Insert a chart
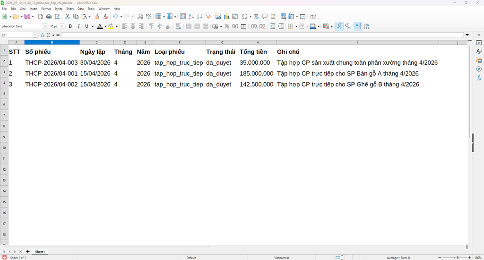The height and width of the screenshot is (260, 484). (x=226, y=17)
